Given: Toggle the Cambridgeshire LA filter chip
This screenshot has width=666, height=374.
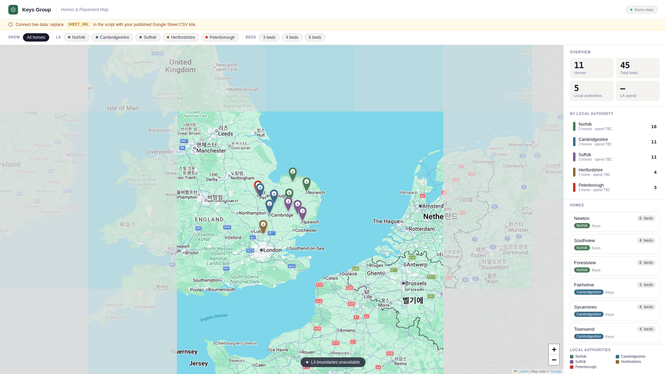Looking at the screenshot, I should coord(112,37).
